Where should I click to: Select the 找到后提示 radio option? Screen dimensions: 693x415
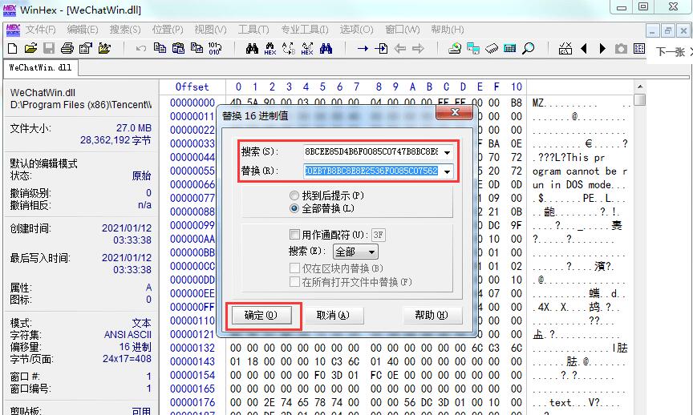294,195
